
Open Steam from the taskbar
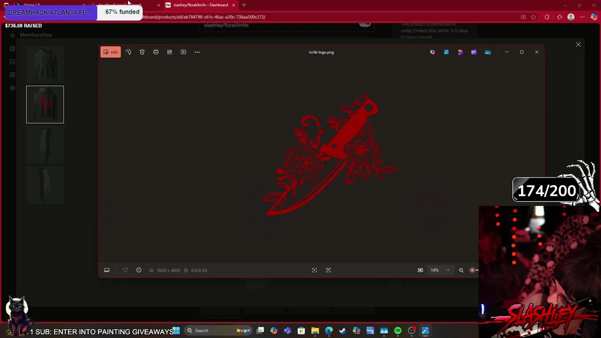342,330
